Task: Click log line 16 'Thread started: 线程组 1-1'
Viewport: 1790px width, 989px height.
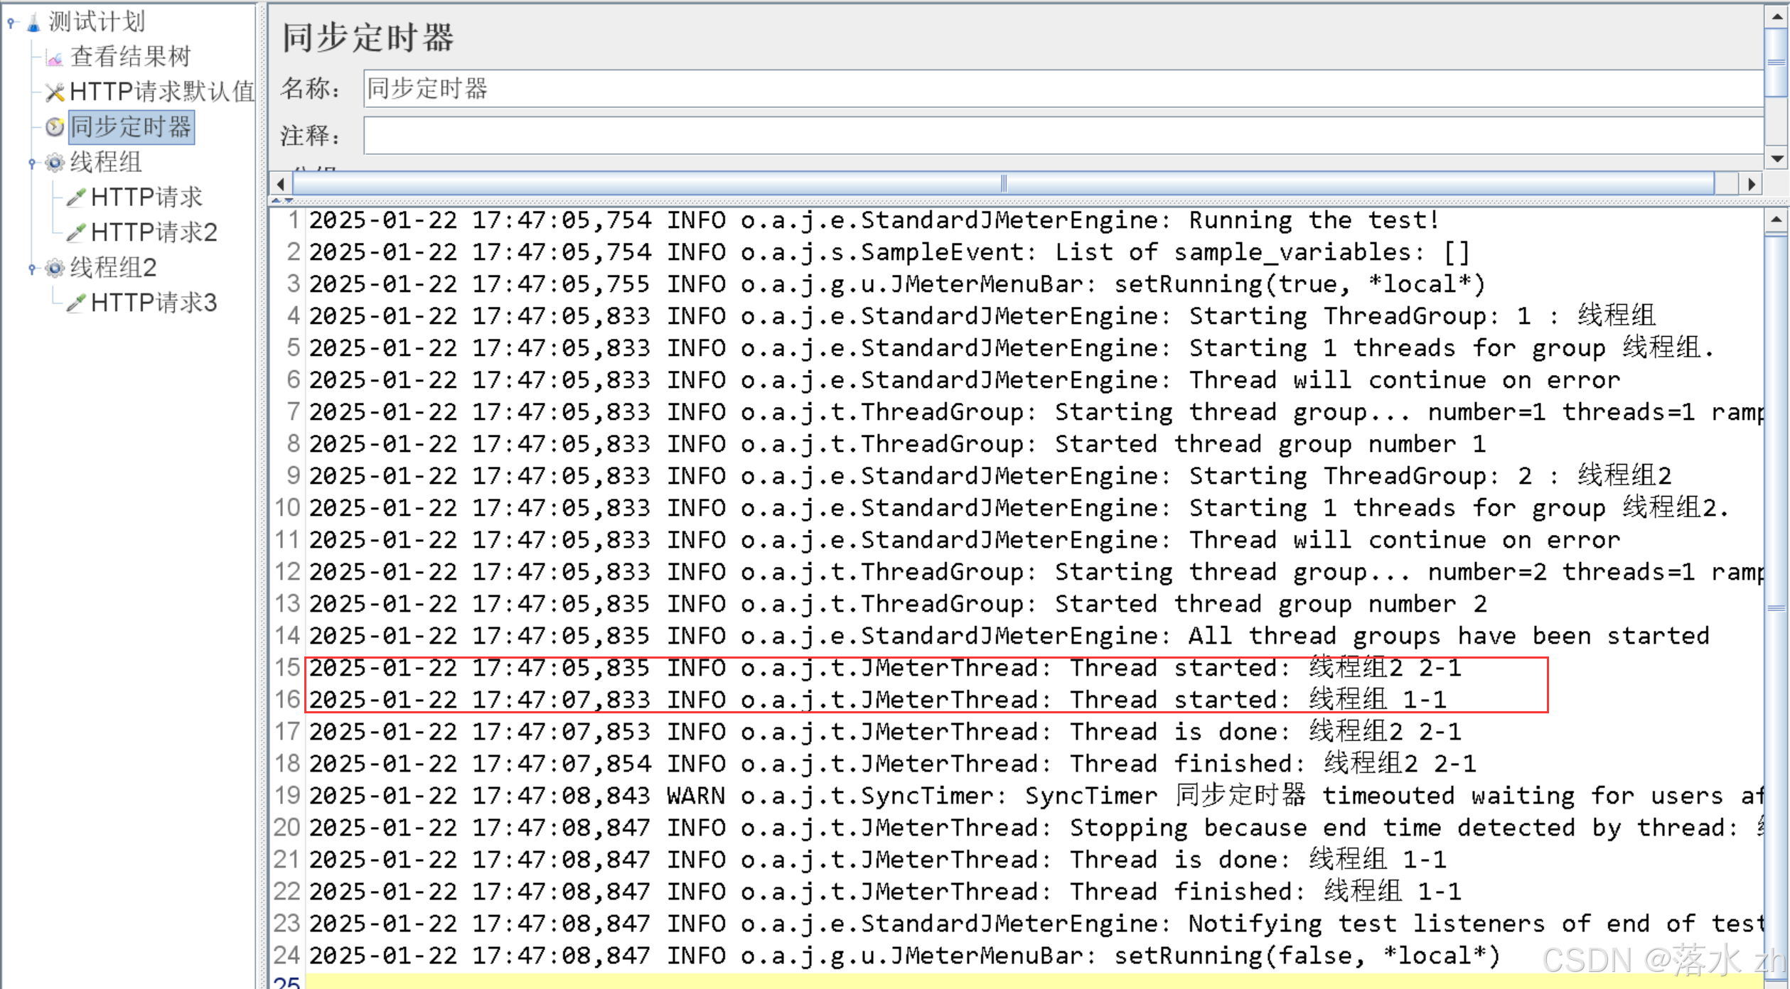Action: [878, 700]
